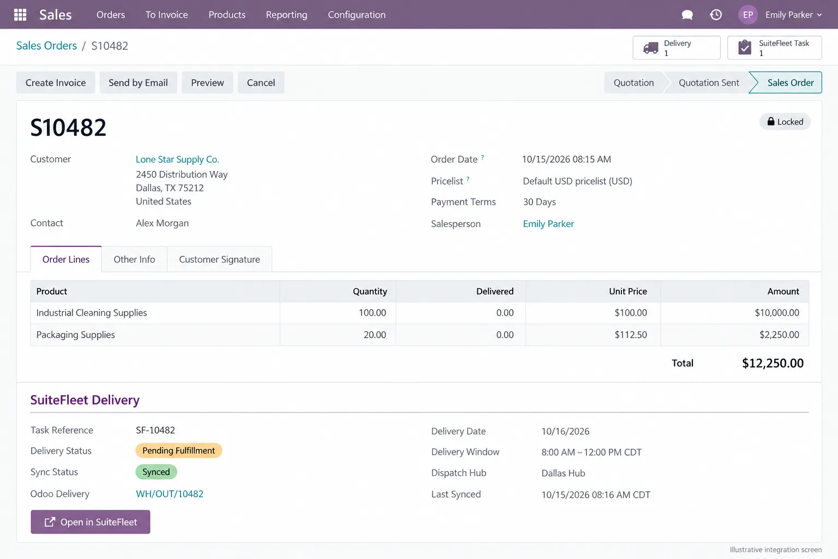Click the Dallas Hub dispatch value
The width and height of the screenshot is (838, 559).
pyautogui.click(x=563, y=473)
